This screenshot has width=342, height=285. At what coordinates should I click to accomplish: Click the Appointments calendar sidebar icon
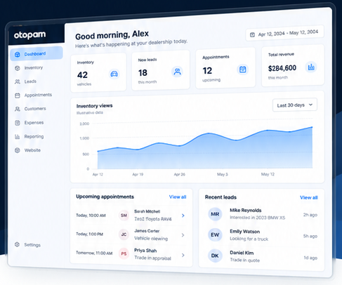[18, 95]
